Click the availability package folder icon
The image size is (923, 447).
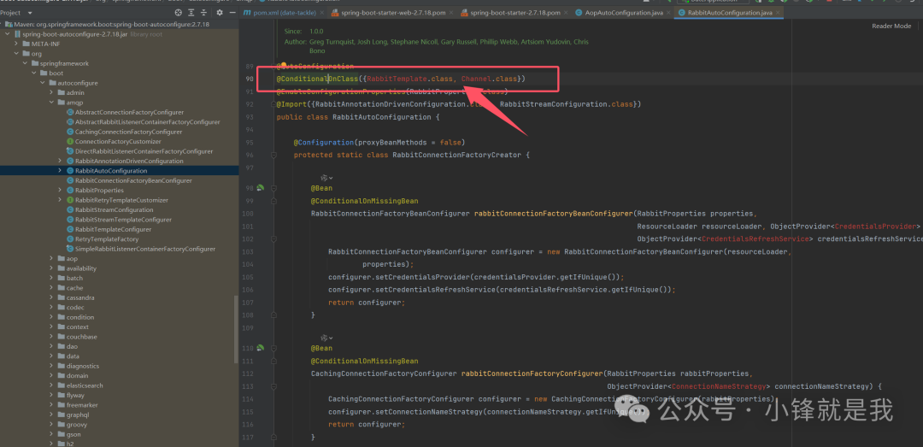[x=61, y=268]
